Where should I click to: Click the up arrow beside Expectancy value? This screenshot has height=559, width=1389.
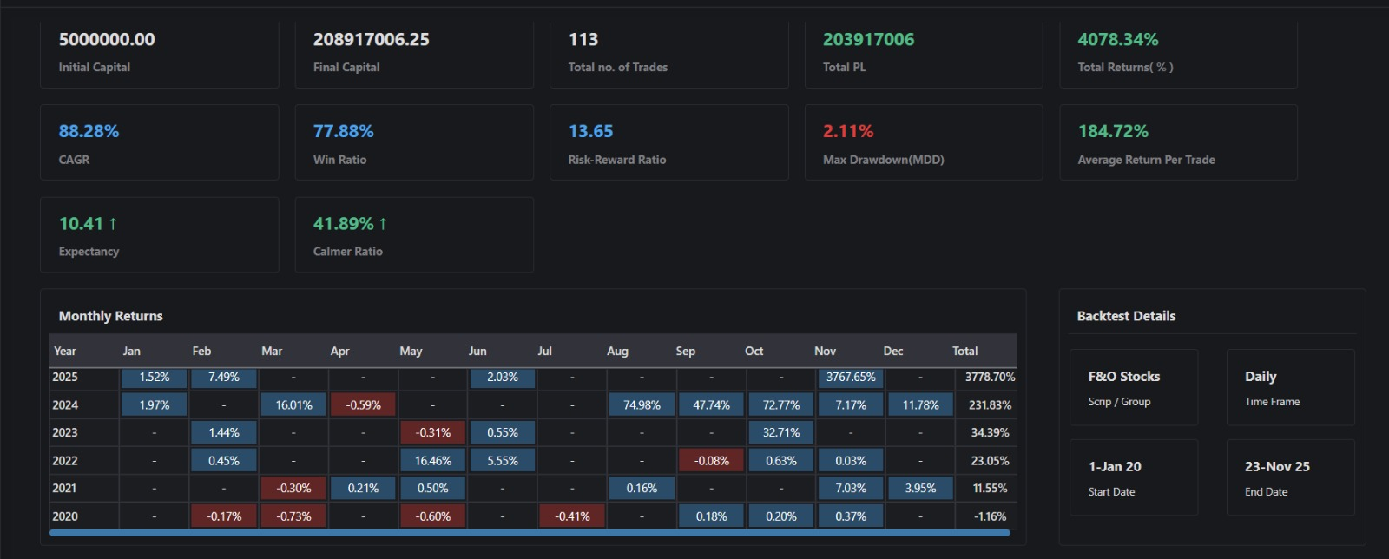113,224
